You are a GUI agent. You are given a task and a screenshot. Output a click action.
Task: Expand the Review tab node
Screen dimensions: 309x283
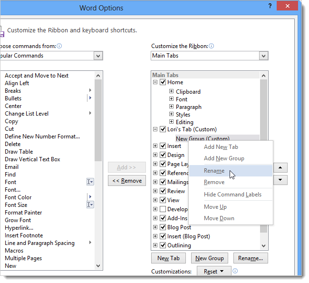point(155,191)
